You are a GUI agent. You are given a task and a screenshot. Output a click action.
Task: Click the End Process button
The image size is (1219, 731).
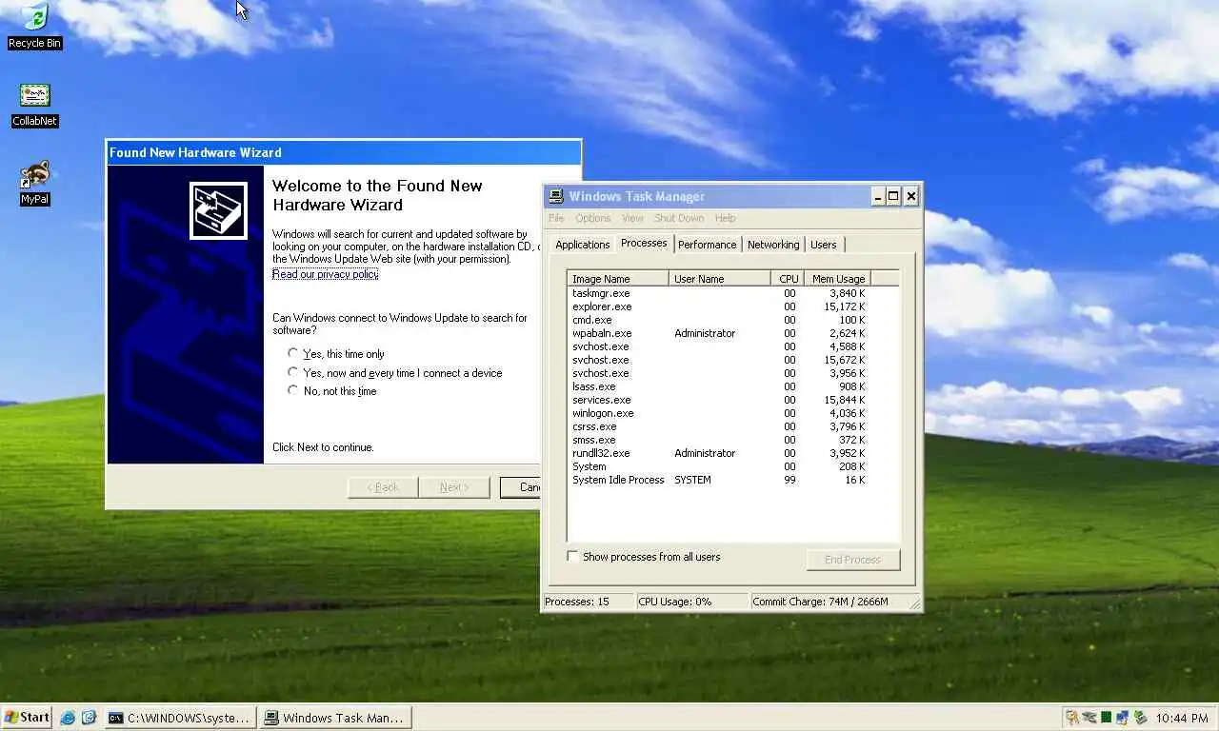[852, 560]
